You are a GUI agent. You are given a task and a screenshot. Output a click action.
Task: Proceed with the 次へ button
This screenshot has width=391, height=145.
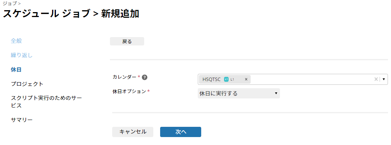(x=181, y=132)
